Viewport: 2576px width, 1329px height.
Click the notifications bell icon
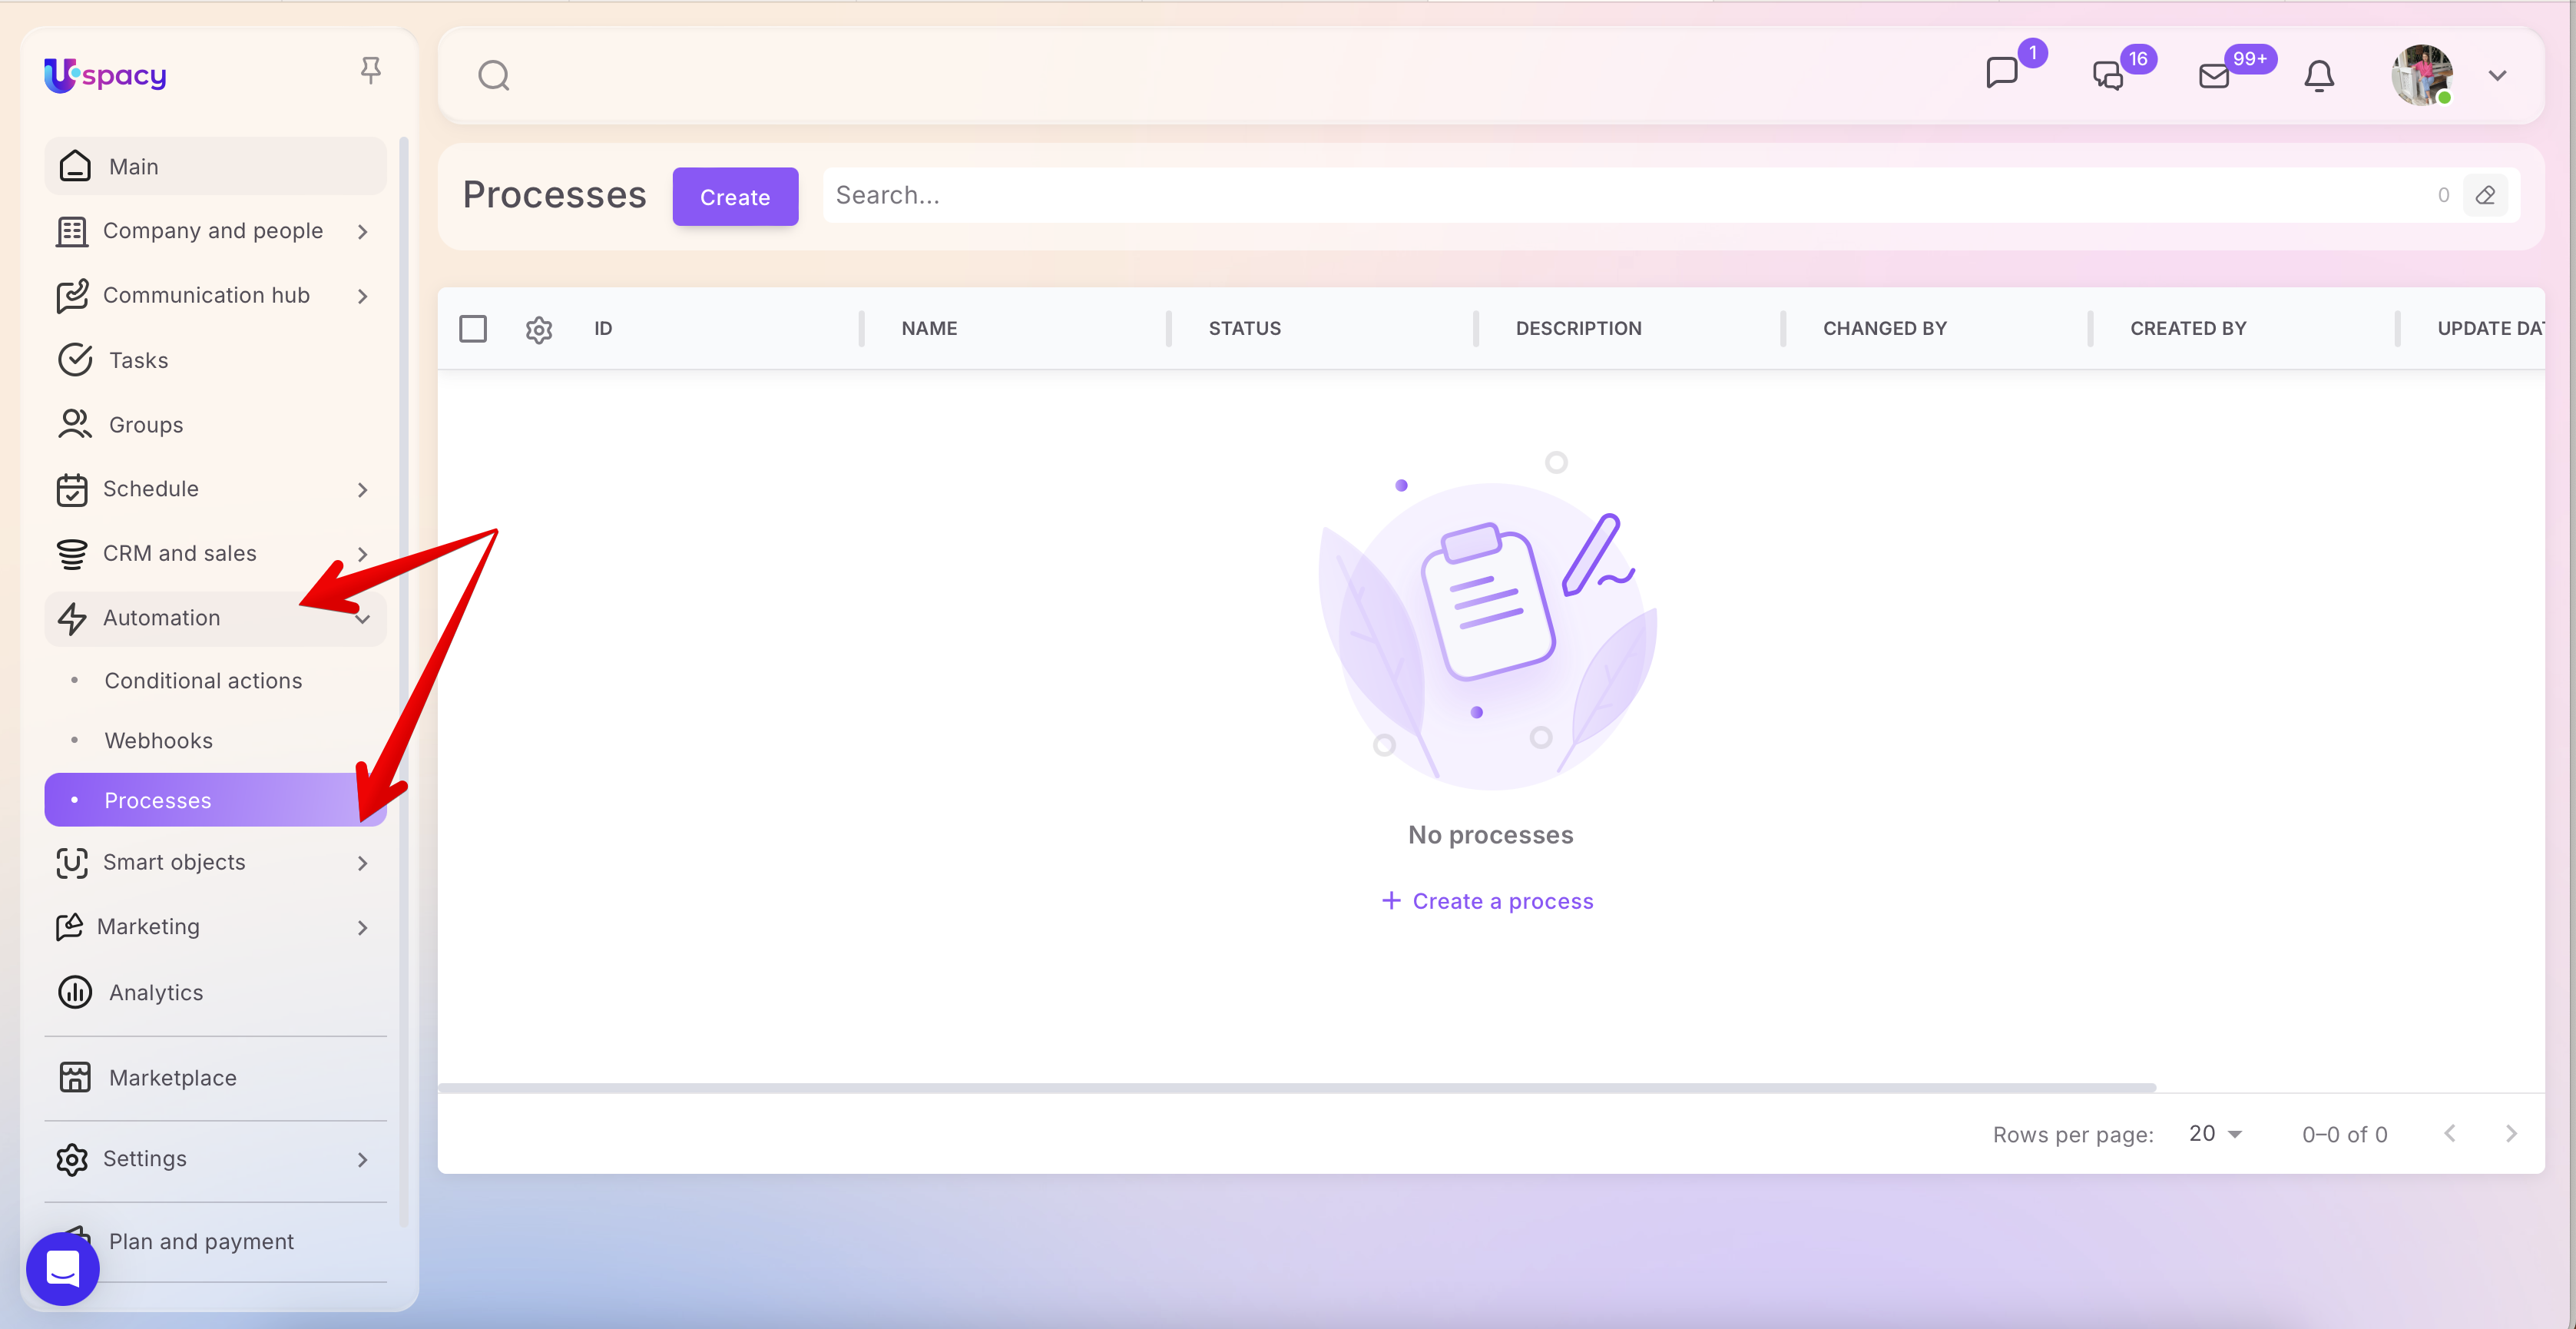(2319, 75)
